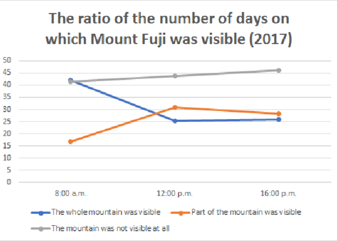Click the blue data point at 12:00 p.m.
The height and width of the screenshot is (241, 337).
coord(175,120)
